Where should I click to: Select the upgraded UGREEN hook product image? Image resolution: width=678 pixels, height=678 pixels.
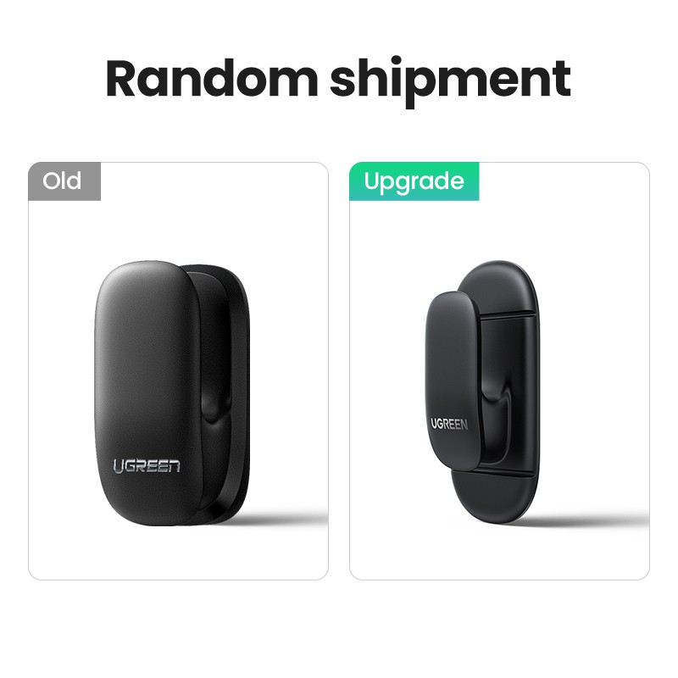click(481, 392)
